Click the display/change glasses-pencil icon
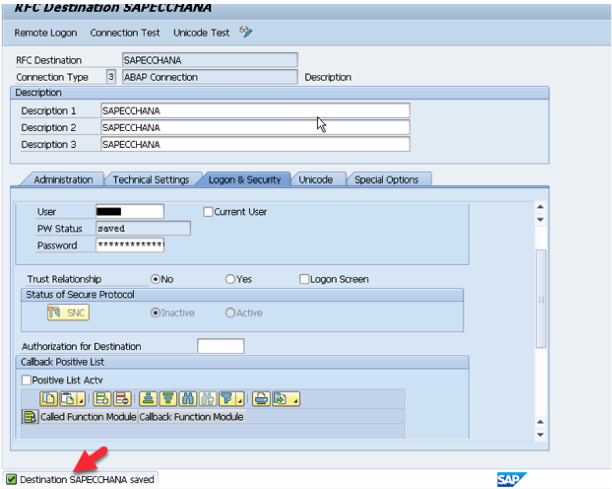Viewport: 612px width, 489px height. 246,32
